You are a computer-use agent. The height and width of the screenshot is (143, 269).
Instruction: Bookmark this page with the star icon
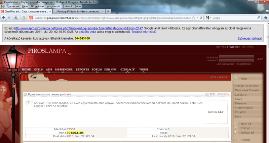[194, 18]
